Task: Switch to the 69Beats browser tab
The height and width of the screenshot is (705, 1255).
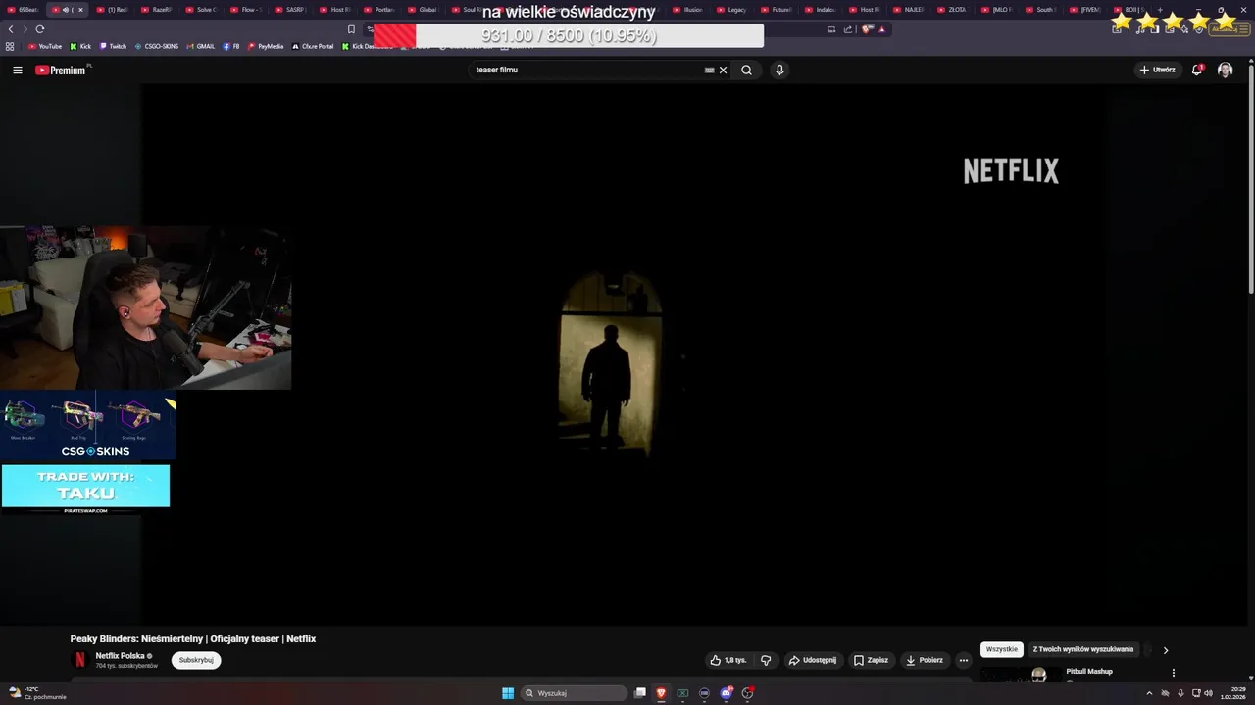Action: click(24, 10)
